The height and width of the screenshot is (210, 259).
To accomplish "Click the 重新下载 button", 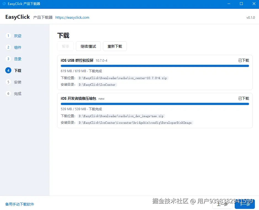I will (115, 46).
